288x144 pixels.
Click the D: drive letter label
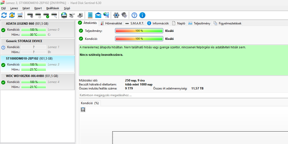(49, 52)
